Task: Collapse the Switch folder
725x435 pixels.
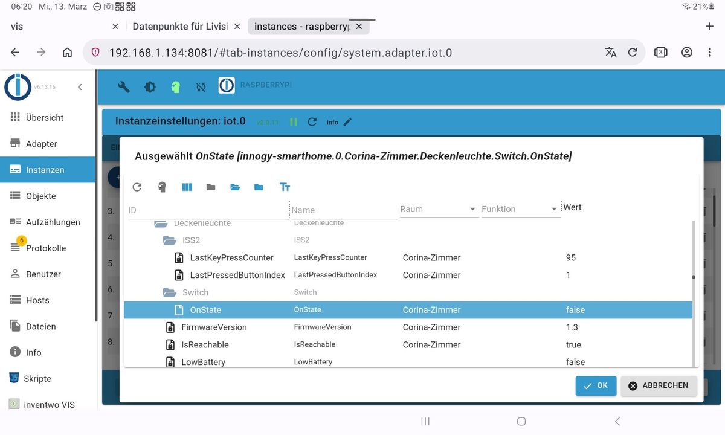Action: point(170,292)
